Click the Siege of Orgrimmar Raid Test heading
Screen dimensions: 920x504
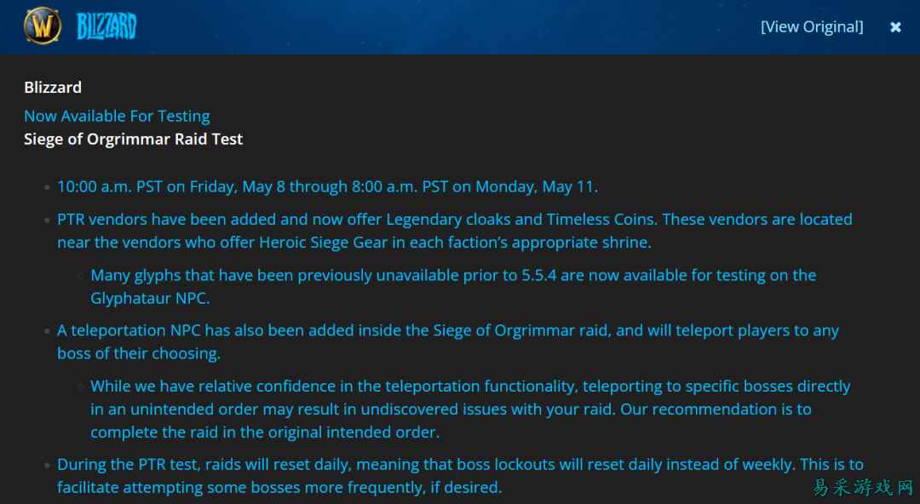click(x=133, y=139)
